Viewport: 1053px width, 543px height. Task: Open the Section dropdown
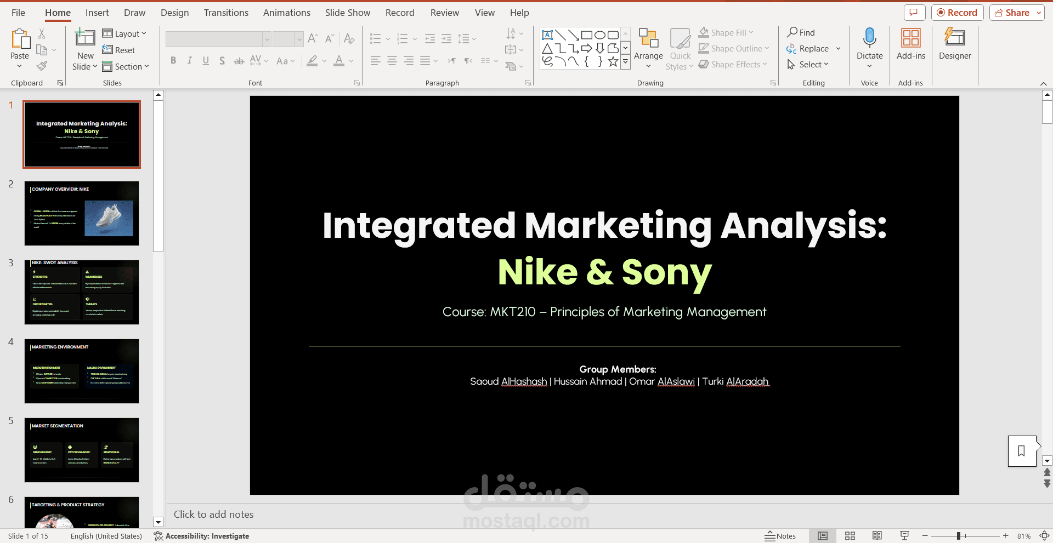point(126,66)
